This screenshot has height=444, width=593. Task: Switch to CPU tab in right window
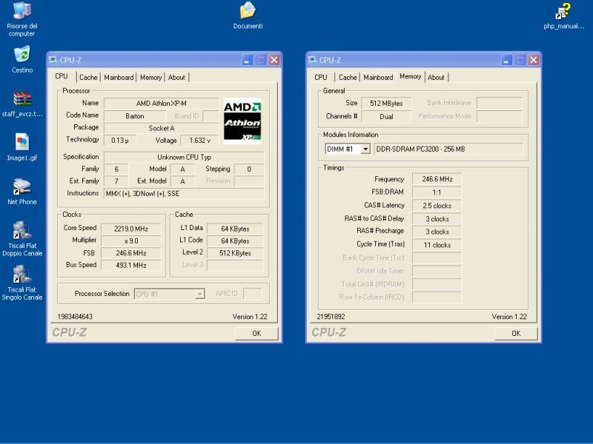pos(321,78)
